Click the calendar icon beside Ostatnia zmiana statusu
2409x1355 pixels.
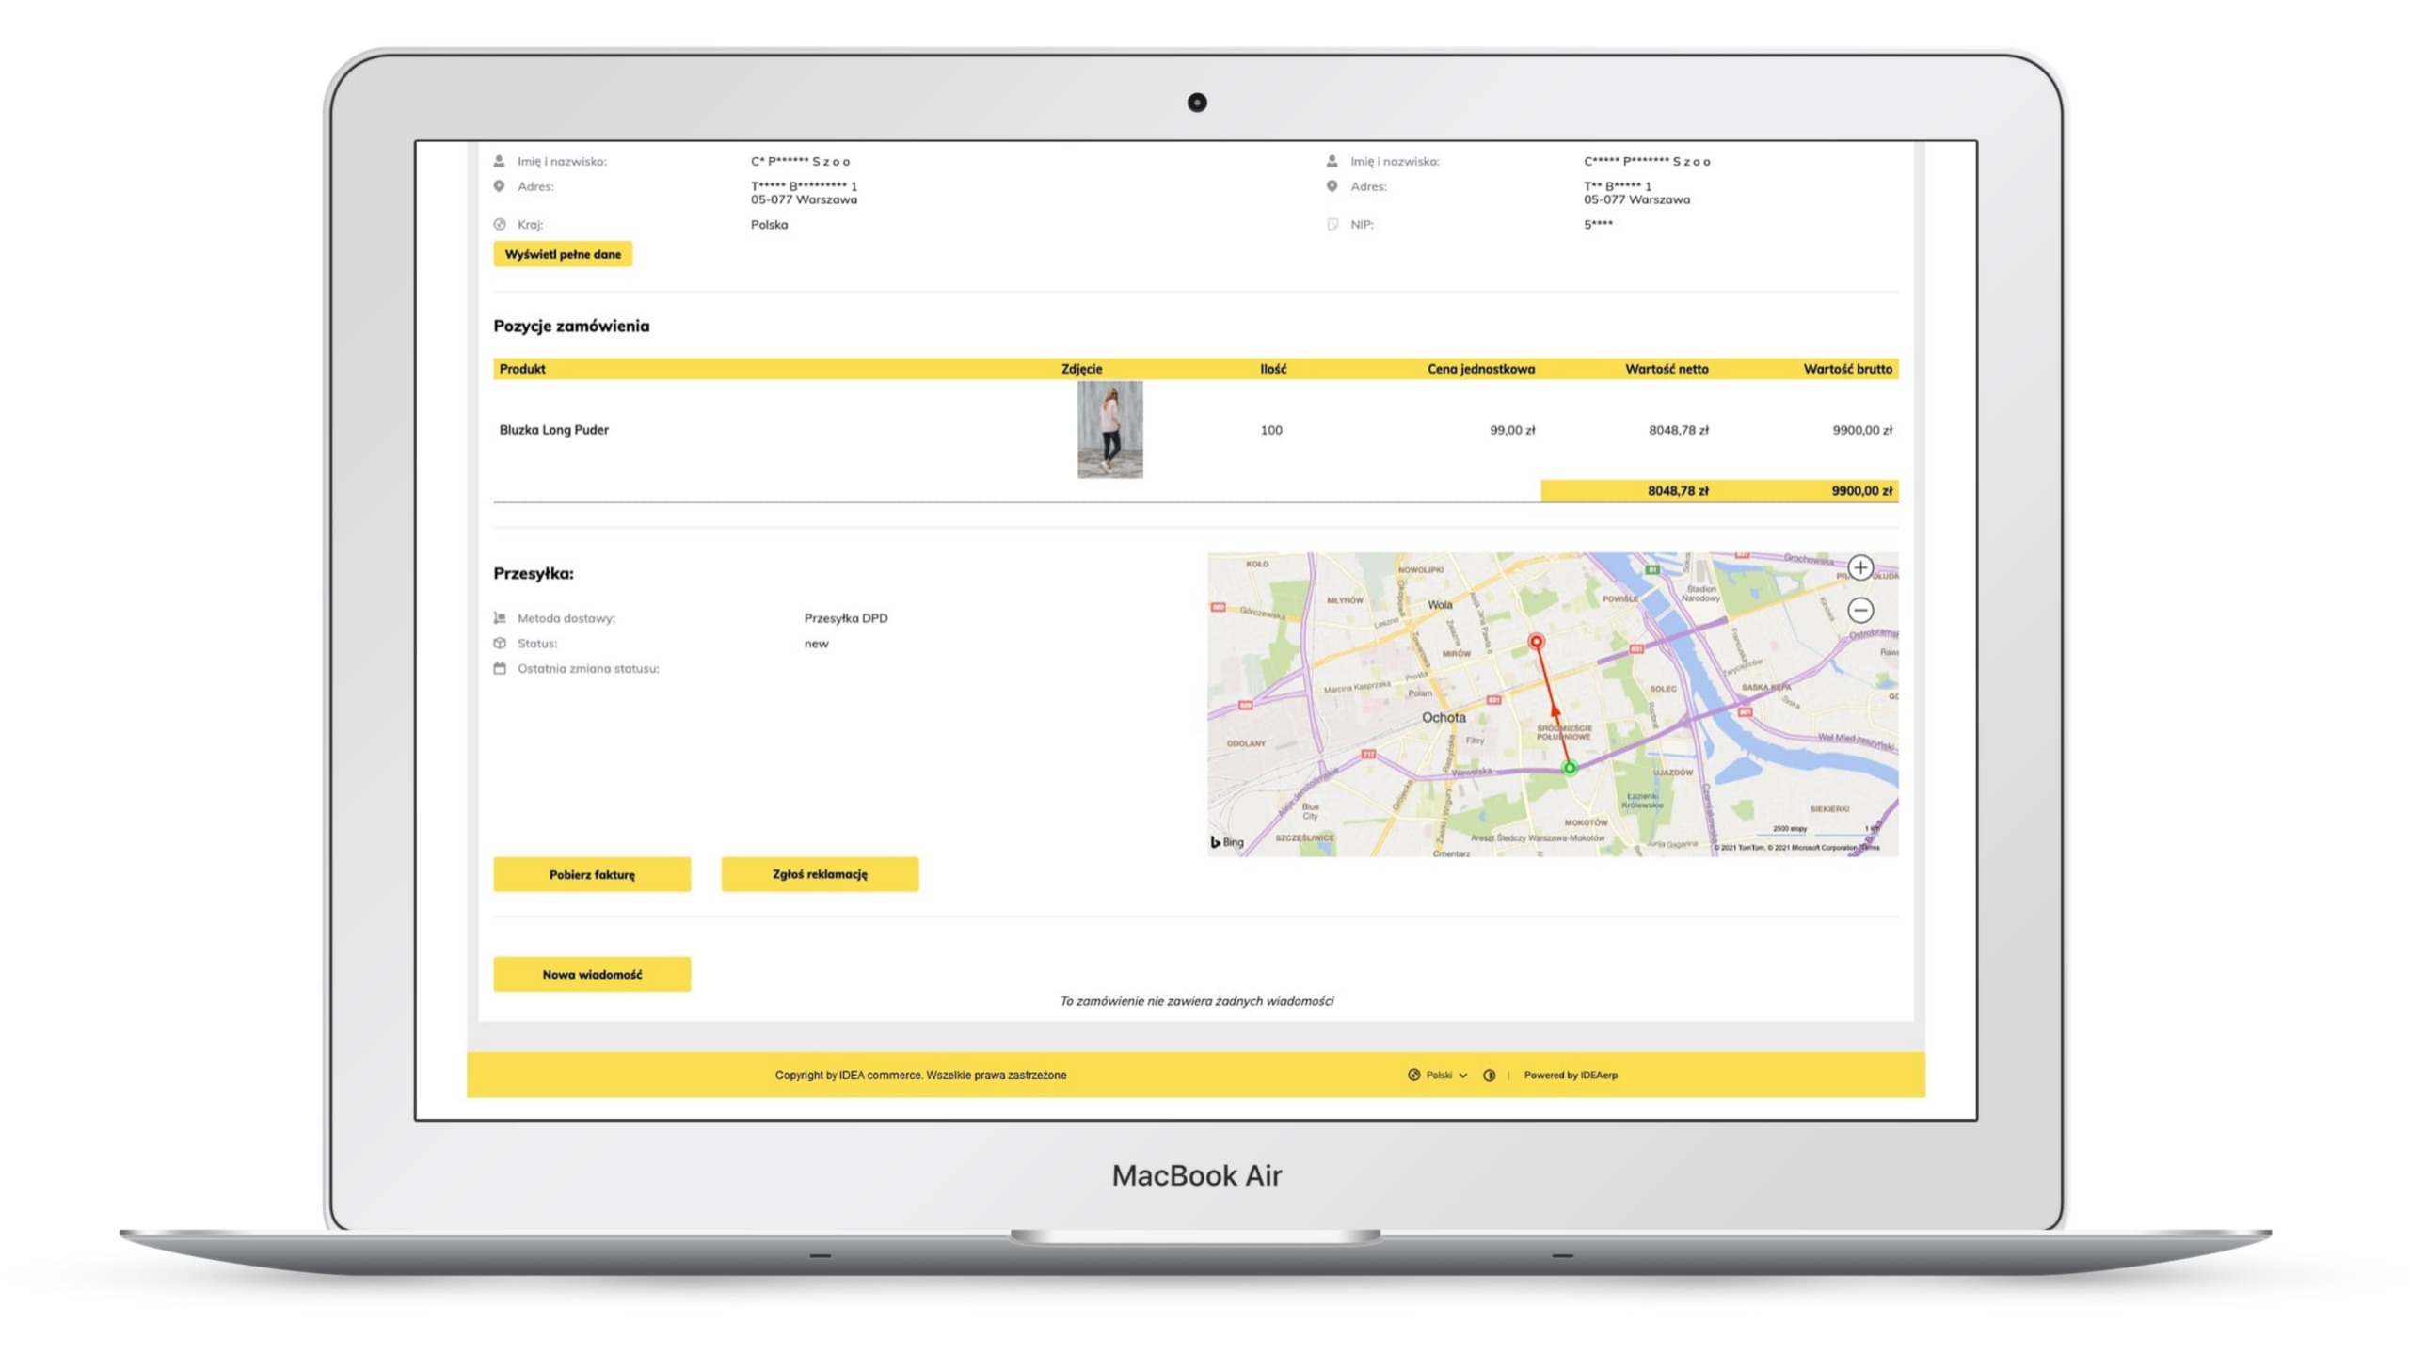click(x=500, y=668)
